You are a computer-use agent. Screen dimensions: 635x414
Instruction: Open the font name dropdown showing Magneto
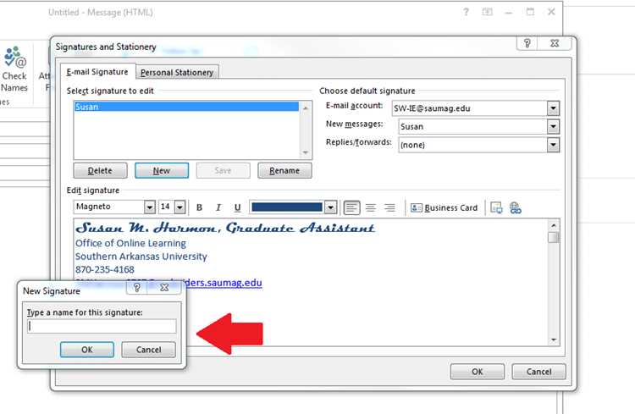150,207
